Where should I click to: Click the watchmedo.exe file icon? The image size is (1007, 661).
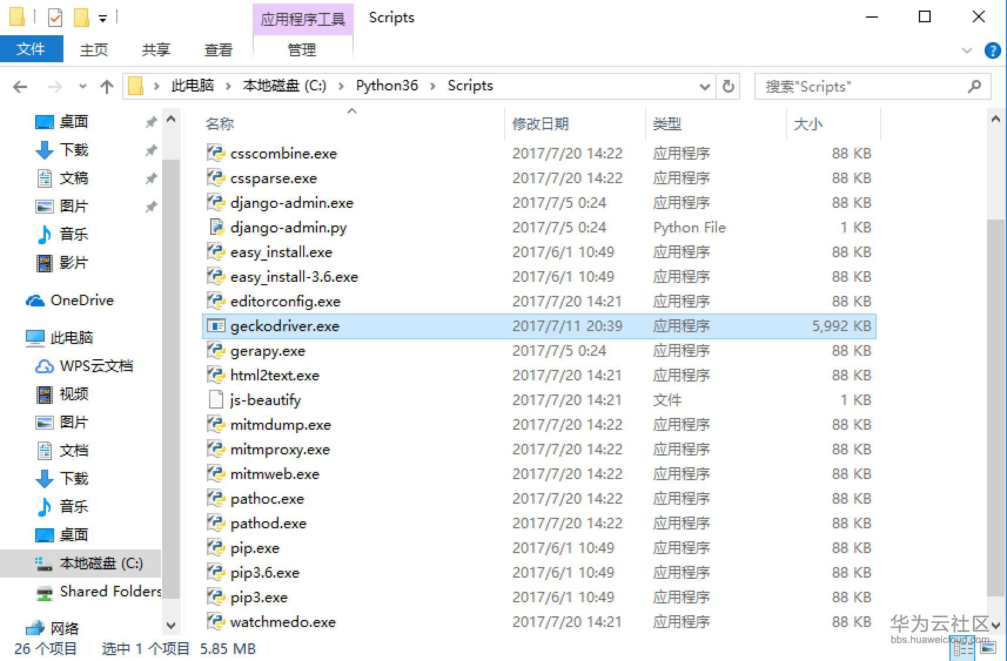tap(216, 622)
